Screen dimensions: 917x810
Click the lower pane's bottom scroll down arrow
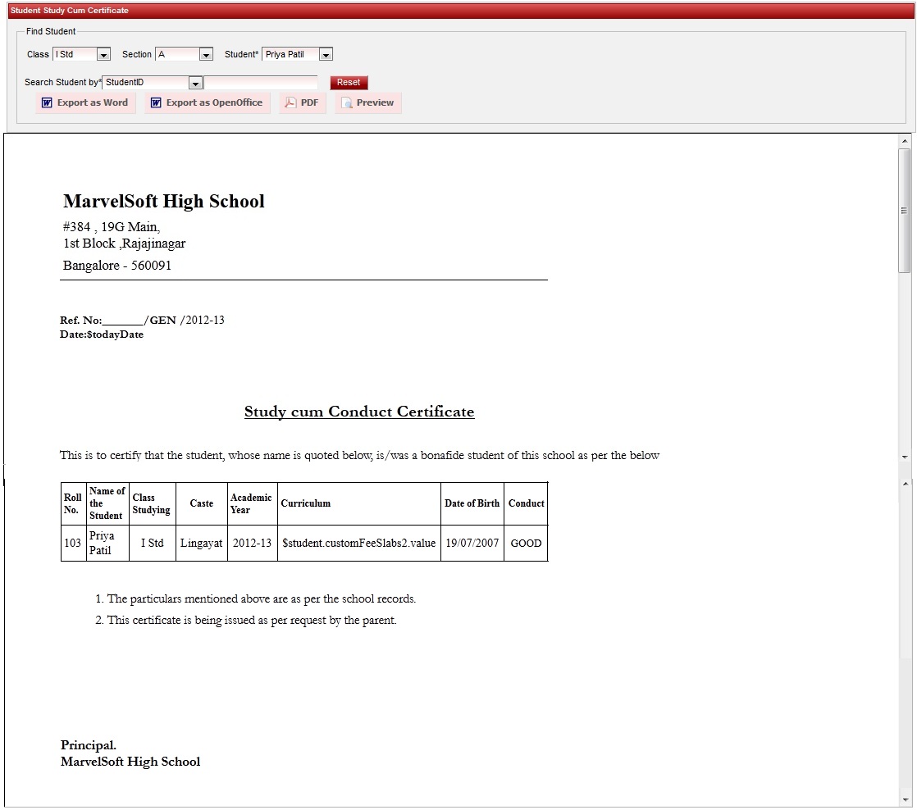tap(905, 799)
